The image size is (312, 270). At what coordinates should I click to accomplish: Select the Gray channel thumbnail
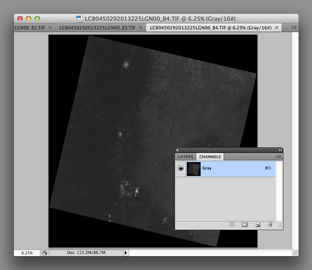pyautogui.click(x=194, y=169)
